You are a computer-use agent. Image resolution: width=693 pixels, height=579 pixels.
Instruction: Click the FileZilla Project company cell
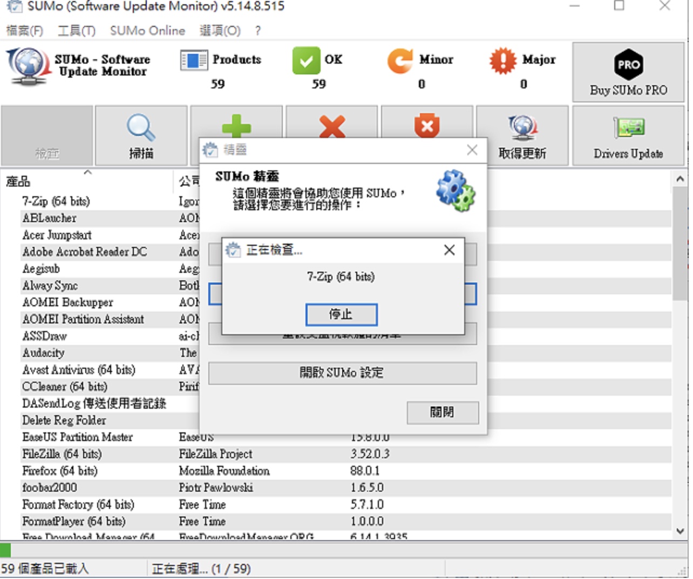pyautogui.click(x=215, y=454)
